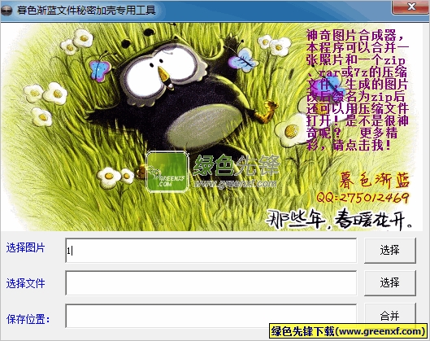430x341 pixels.
Task: Click 选择 button beside 选择图片
Action: click(390, 251)
